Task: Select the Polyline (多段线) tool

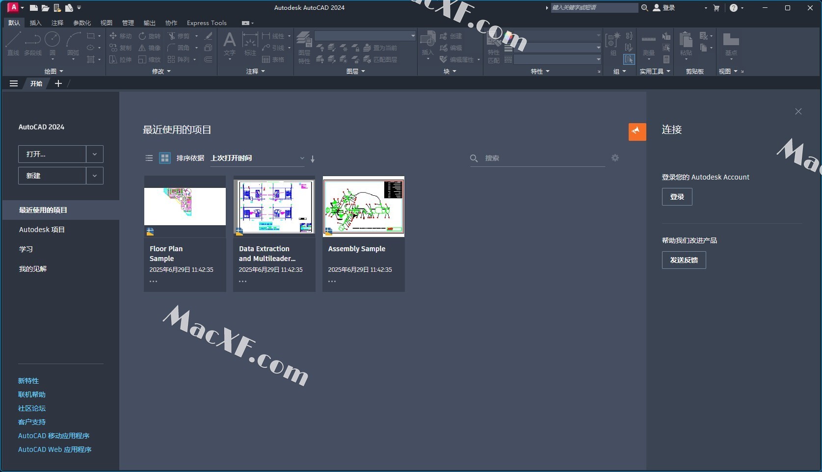Action: coord(33,44)
